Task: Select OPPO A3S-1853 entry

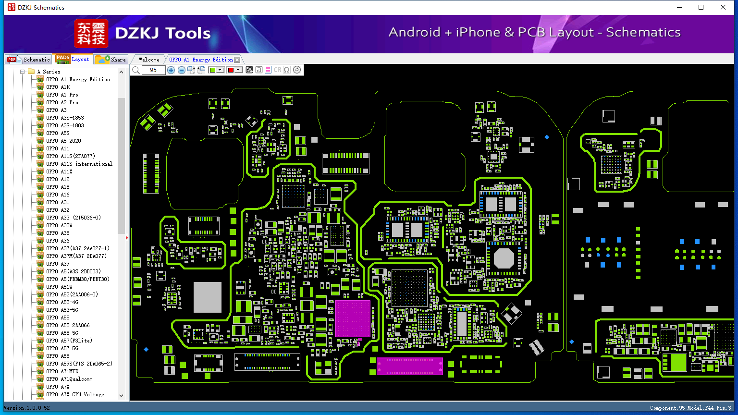Action: pos(65,118)
